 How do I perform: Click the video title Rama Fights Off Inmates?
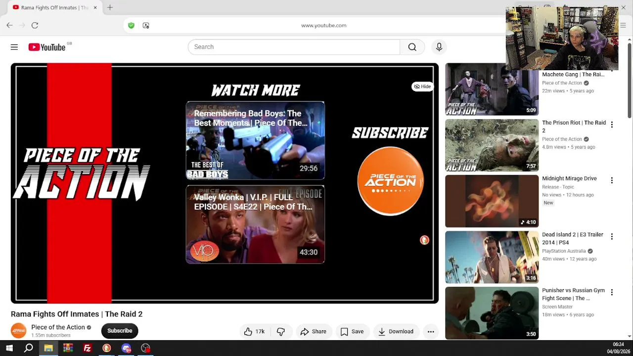point(77,314)
